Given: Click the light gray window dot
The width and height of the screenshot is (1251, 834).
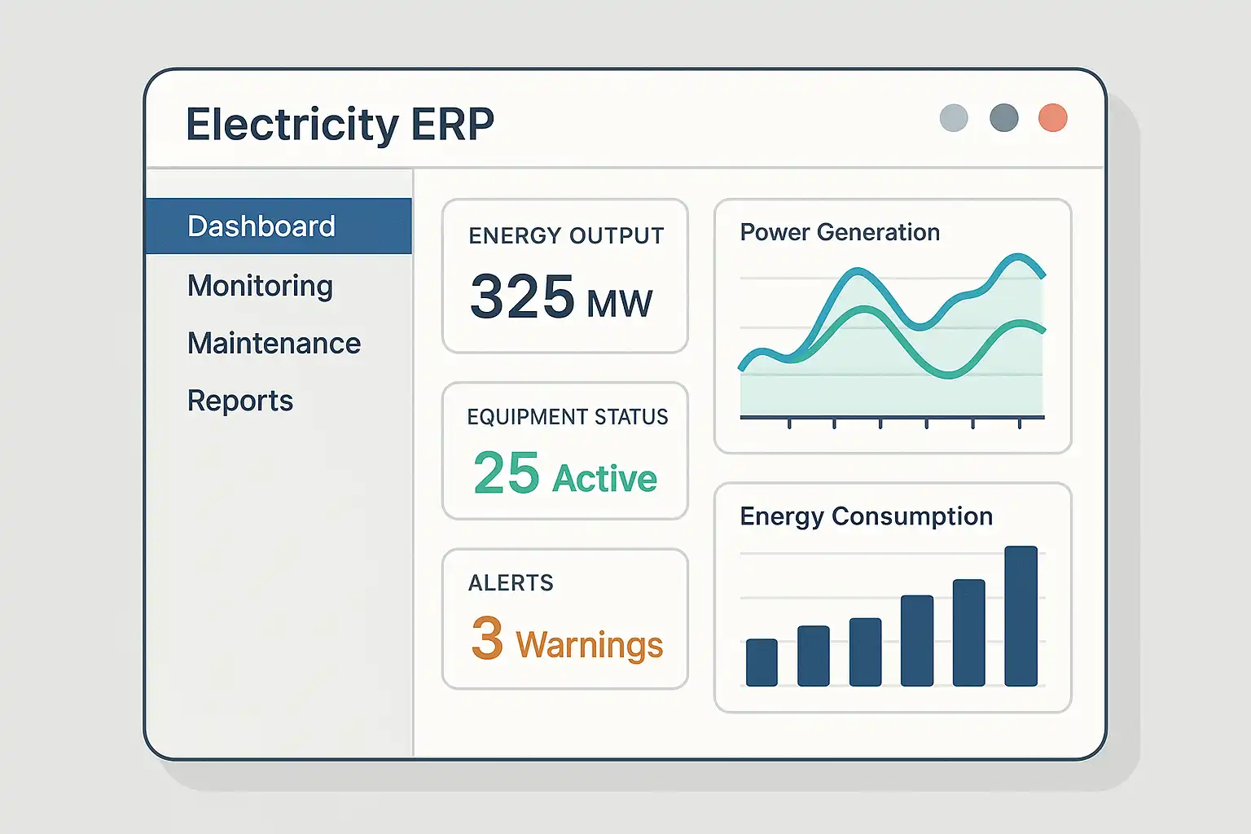Looking at the screenshot, I should point(954,118).
